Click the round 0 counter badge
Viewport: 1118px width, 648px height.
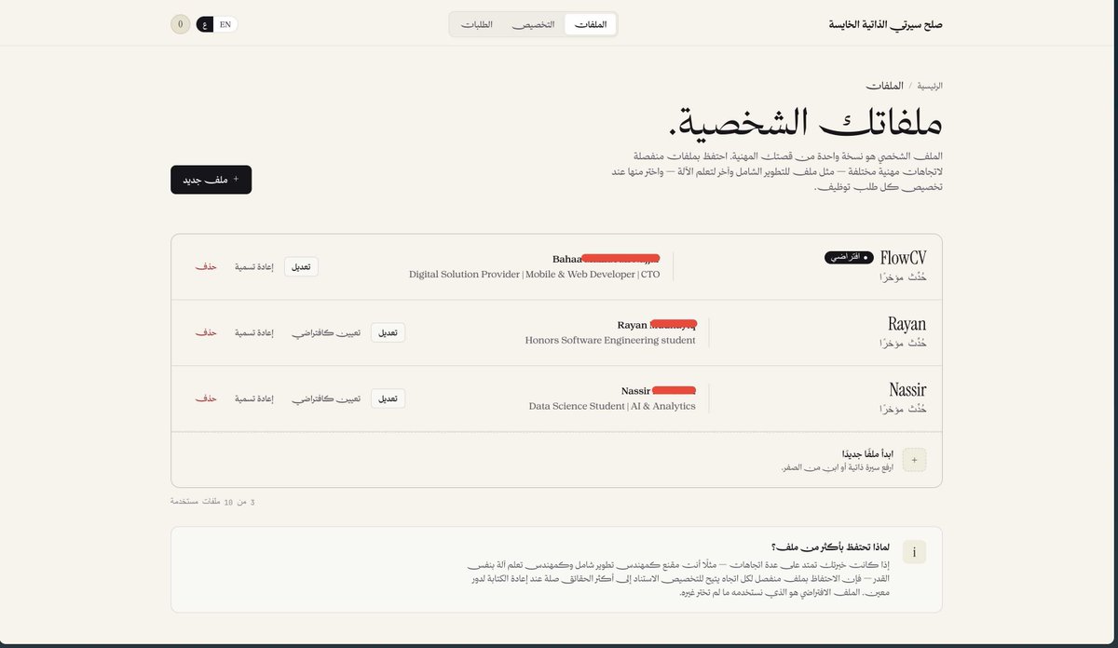[x=181, y=24]
